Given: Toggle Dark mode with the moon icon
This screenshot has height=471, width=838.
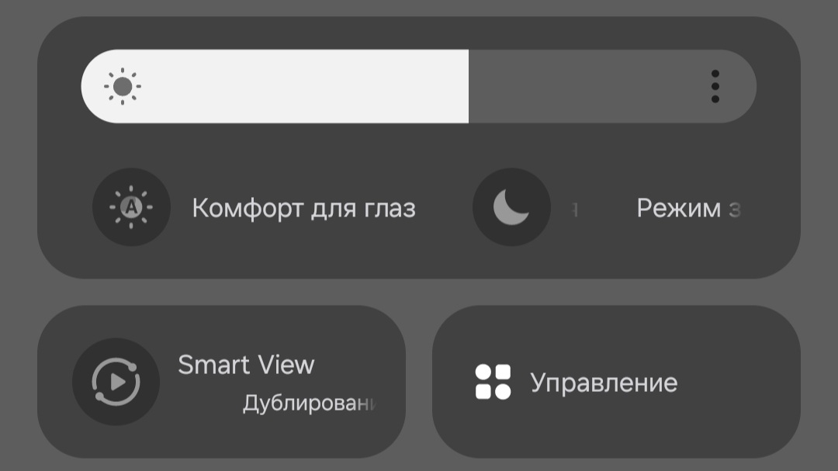Looking at the screenshot, I should click(x=511, y=207).
